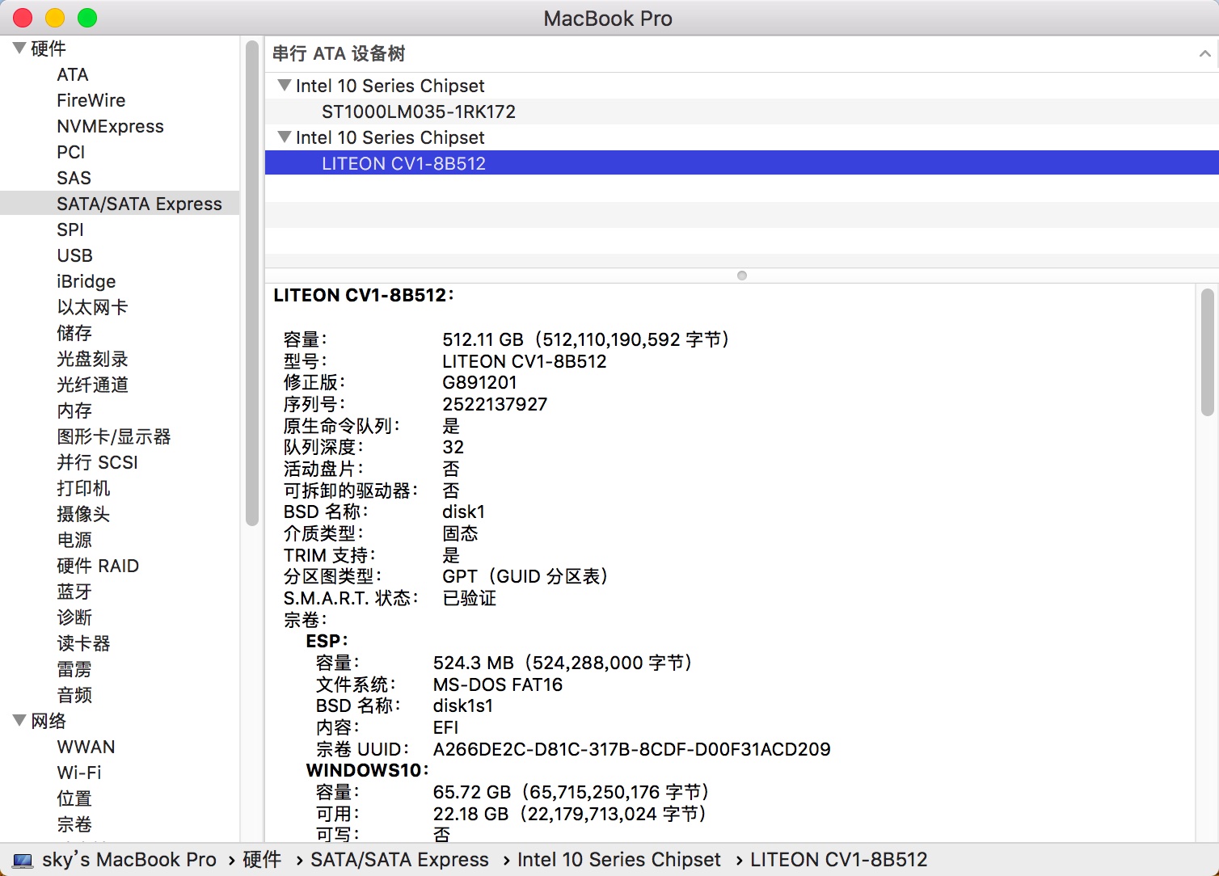This screenshot has width=1219, height=876.
Task: Select 诊断 diagnostics in sidebar
Action: [74, 617]
